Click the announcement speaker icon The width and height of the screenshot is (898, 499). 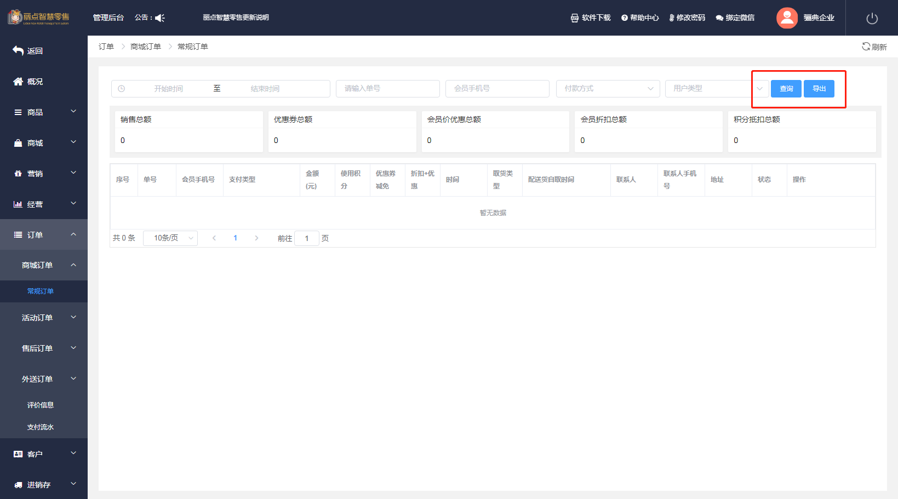[160, 18]
